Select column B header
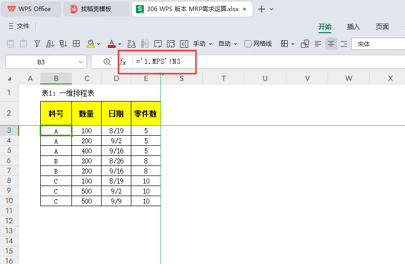 (x=56, y=78)
